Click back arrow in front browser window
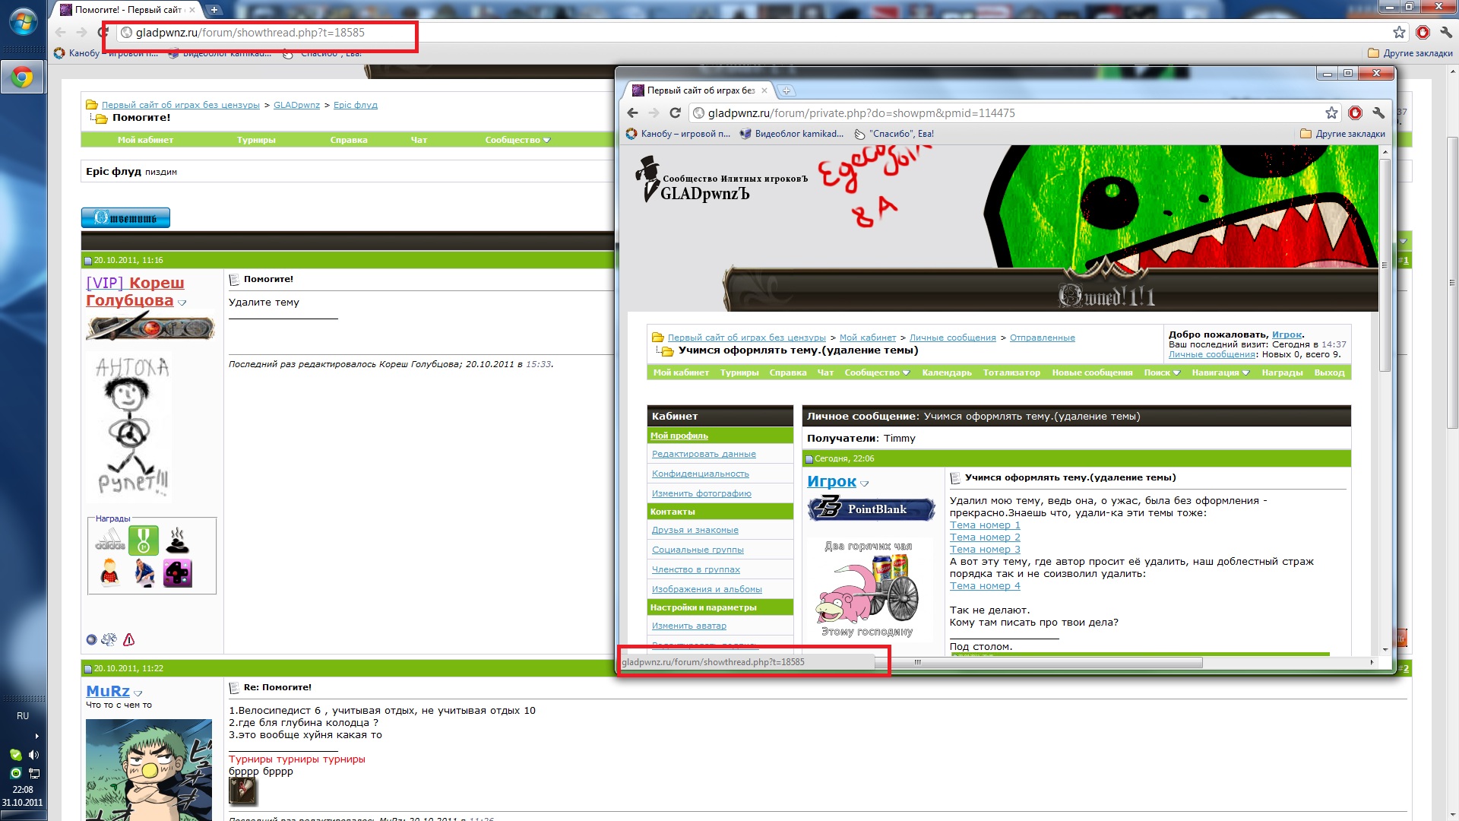The width and height of the screenshot is (1459, 821). (x=633, y=113)
